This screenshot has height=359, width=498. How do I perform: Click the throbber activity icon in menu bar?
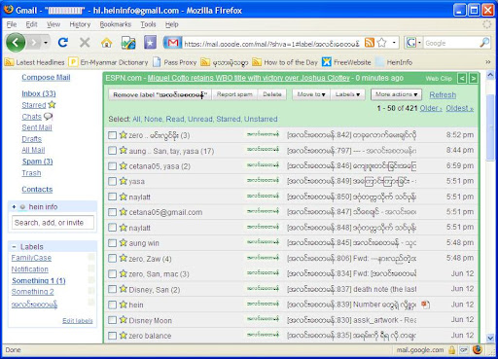486,24
